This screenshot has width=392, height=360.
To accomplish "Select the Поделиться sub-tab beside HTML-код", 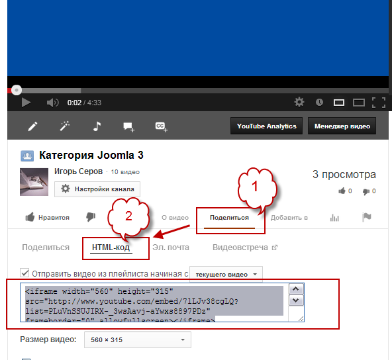I will coord(46,247).
